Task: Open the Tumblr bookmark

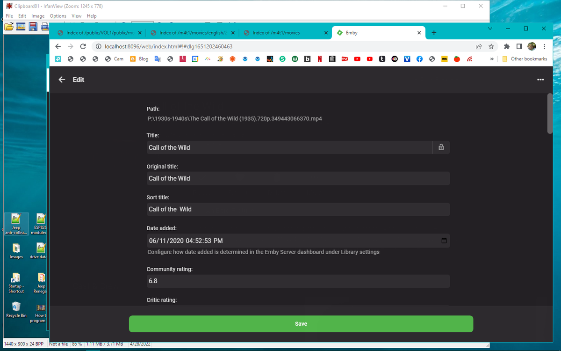Action: pyautogui.click(x=382, y=59)
